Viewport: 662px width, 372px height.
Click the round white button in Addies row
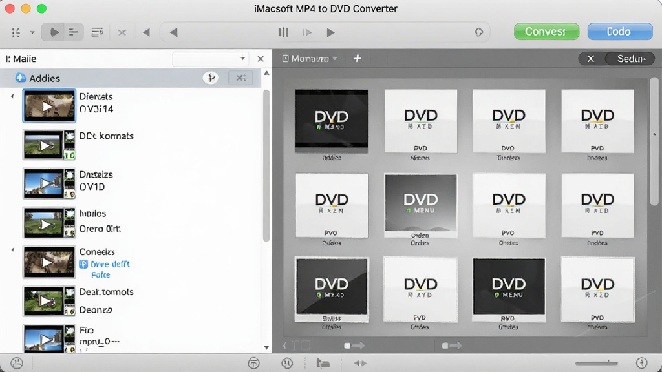(x=211, y=77)
